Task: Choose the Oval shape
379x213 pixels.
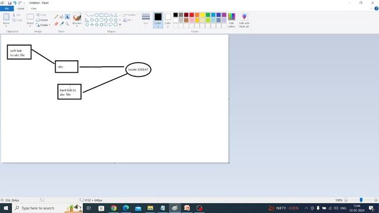Action: pos(97,15)
